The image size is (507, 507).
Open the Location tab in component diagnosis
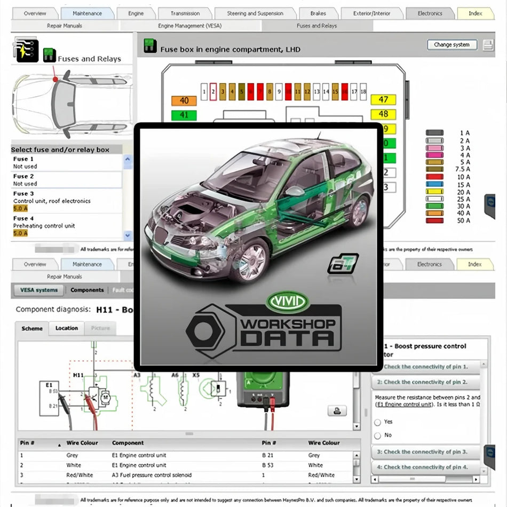coord(66,328)
